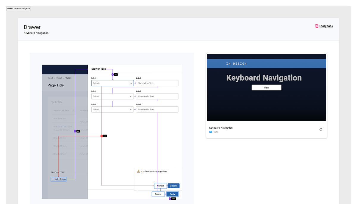Click the Apply button in the diagram

pyautogui.click(x=172, y=194)
